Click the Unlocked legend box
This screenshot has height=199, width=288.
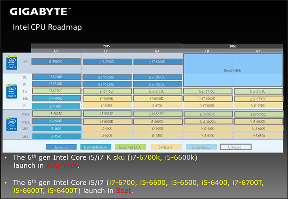236,147
